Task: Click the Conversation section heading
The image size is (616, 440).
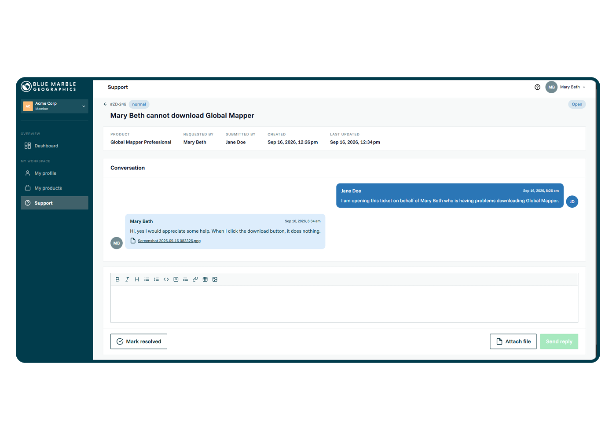Action: tap(128, 168)
